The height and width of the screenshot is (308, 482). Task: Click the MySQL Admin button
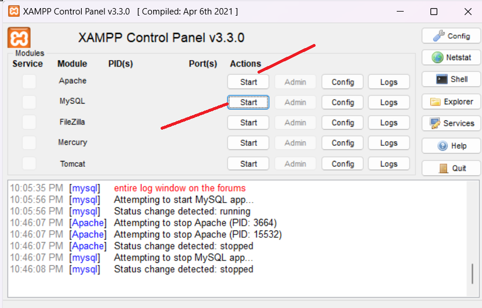tap(295, 102)
